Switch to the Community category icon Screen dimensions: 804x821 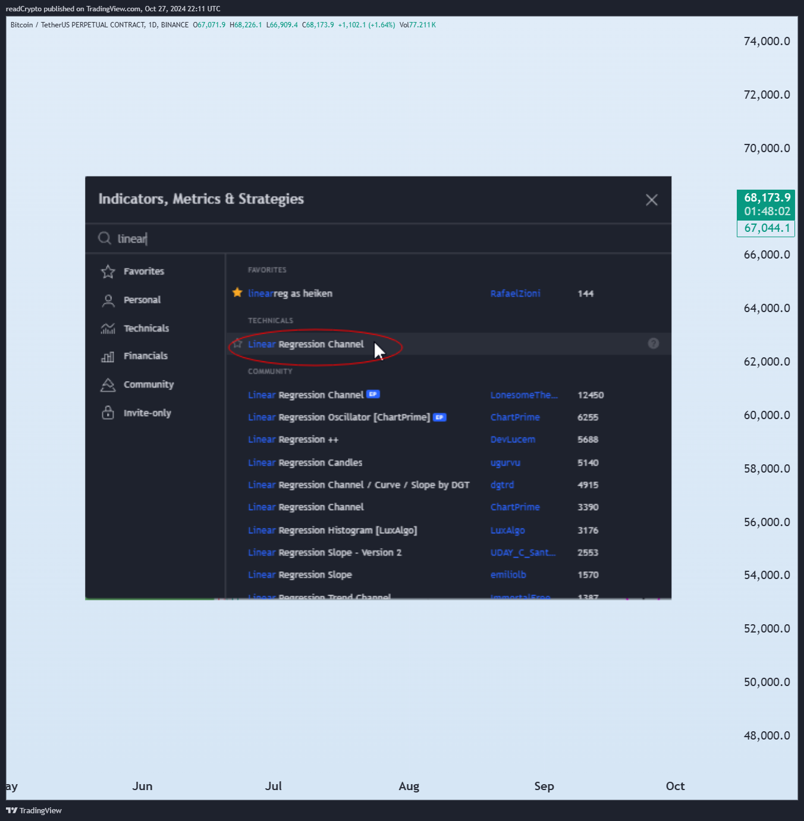[x=108, y=385]
